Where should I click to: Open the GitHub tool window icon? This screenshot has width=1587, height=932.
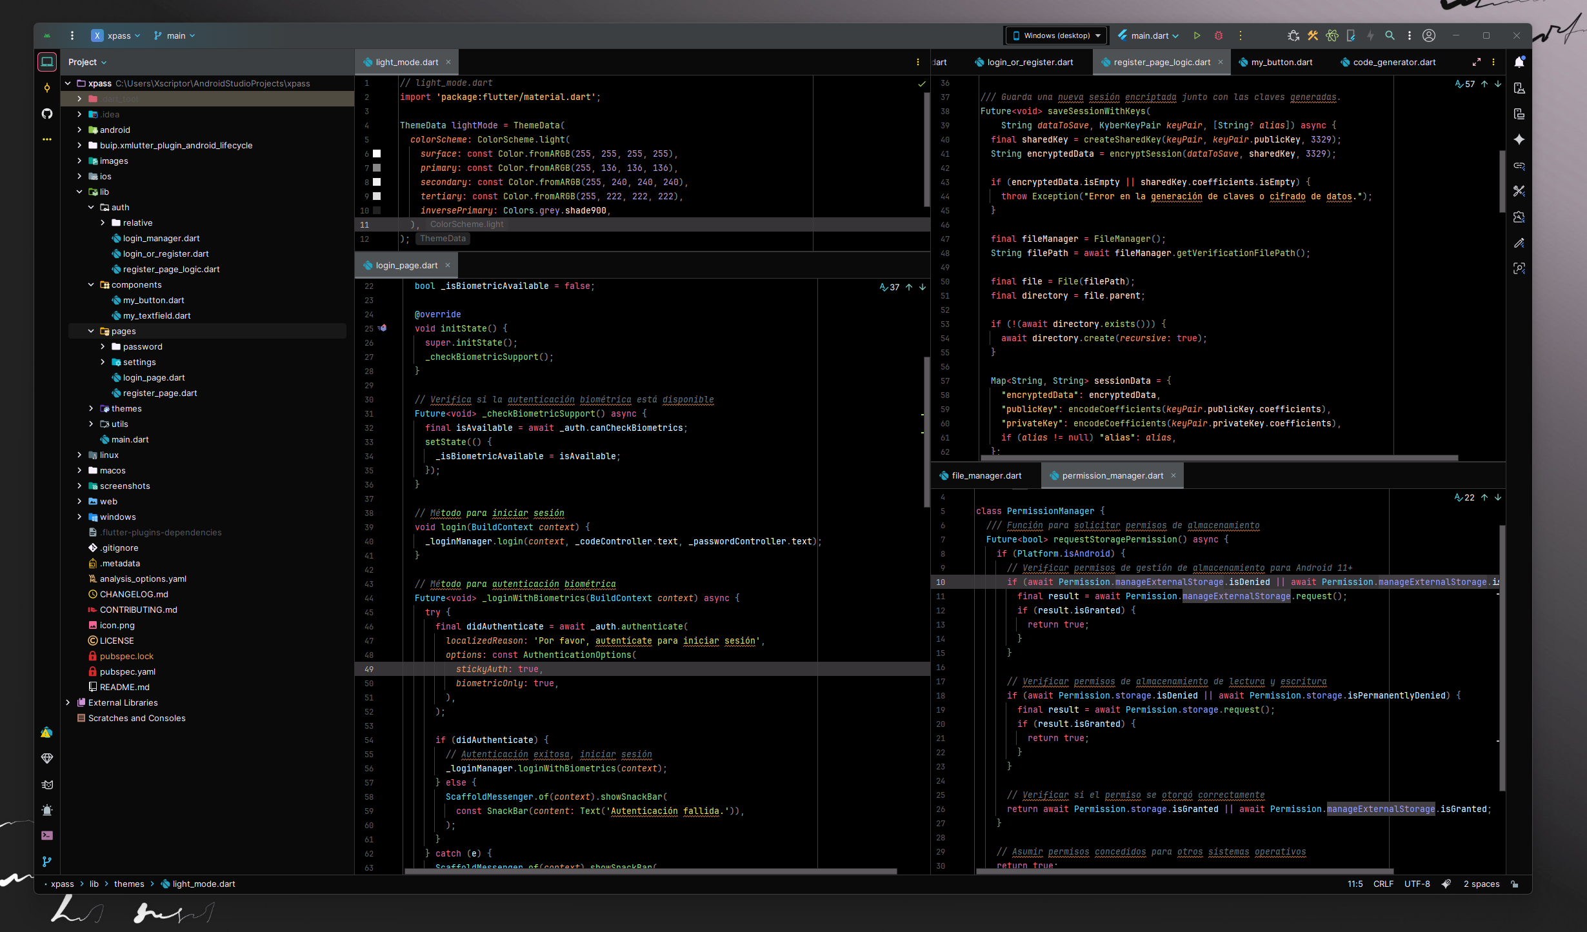tap(46, 114)
